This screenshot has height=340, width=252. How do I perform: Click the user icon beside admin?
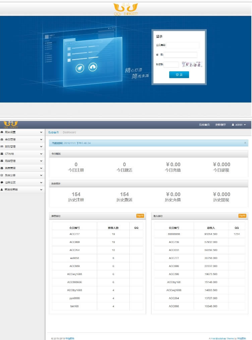click(233, 125)
